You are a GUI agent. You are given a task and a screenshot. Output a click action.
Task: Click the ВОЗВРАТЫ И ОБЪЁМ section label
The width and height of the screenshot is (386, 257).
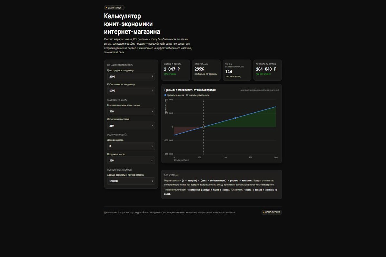coord(117,135)
